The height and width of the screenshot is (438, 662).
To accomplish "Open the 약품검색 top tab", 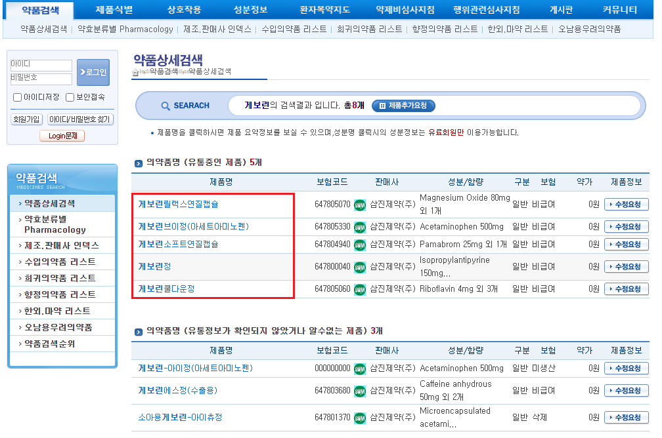I will pos(41,10).
